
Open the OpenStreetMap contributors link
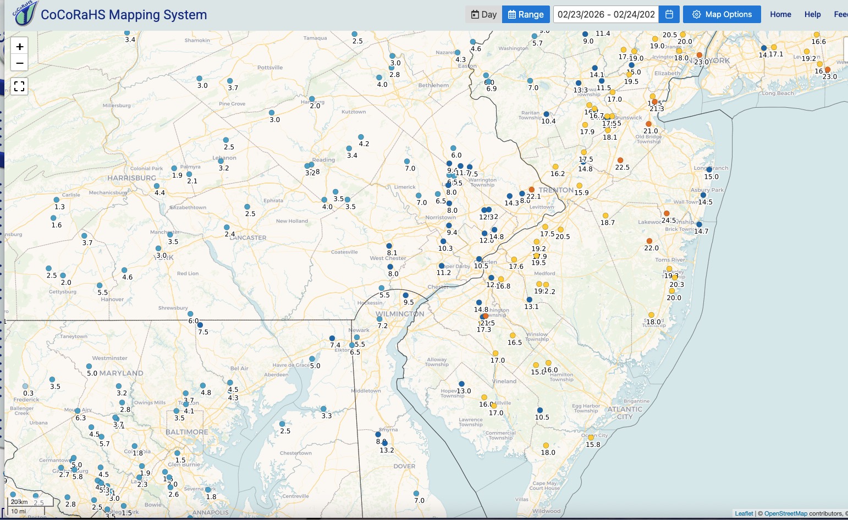click(785, 513)
